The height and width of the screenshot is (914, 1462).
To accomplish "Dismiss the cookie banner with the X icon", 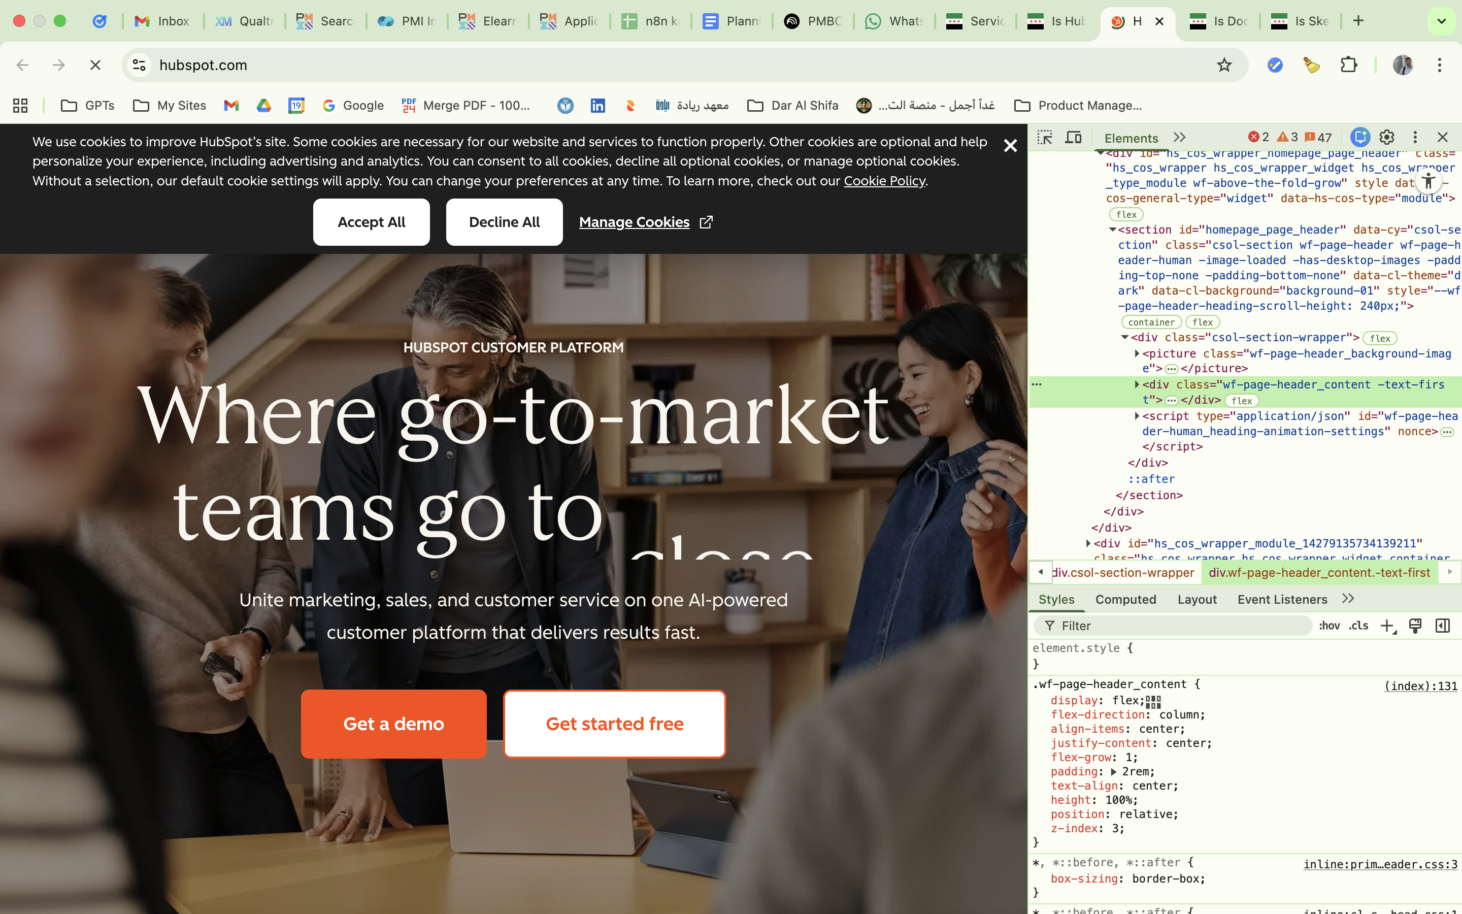I will click(x=1010, y=146).
